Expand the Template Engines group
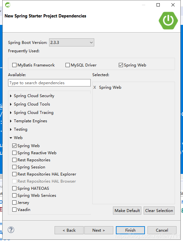 click(11, 121)
